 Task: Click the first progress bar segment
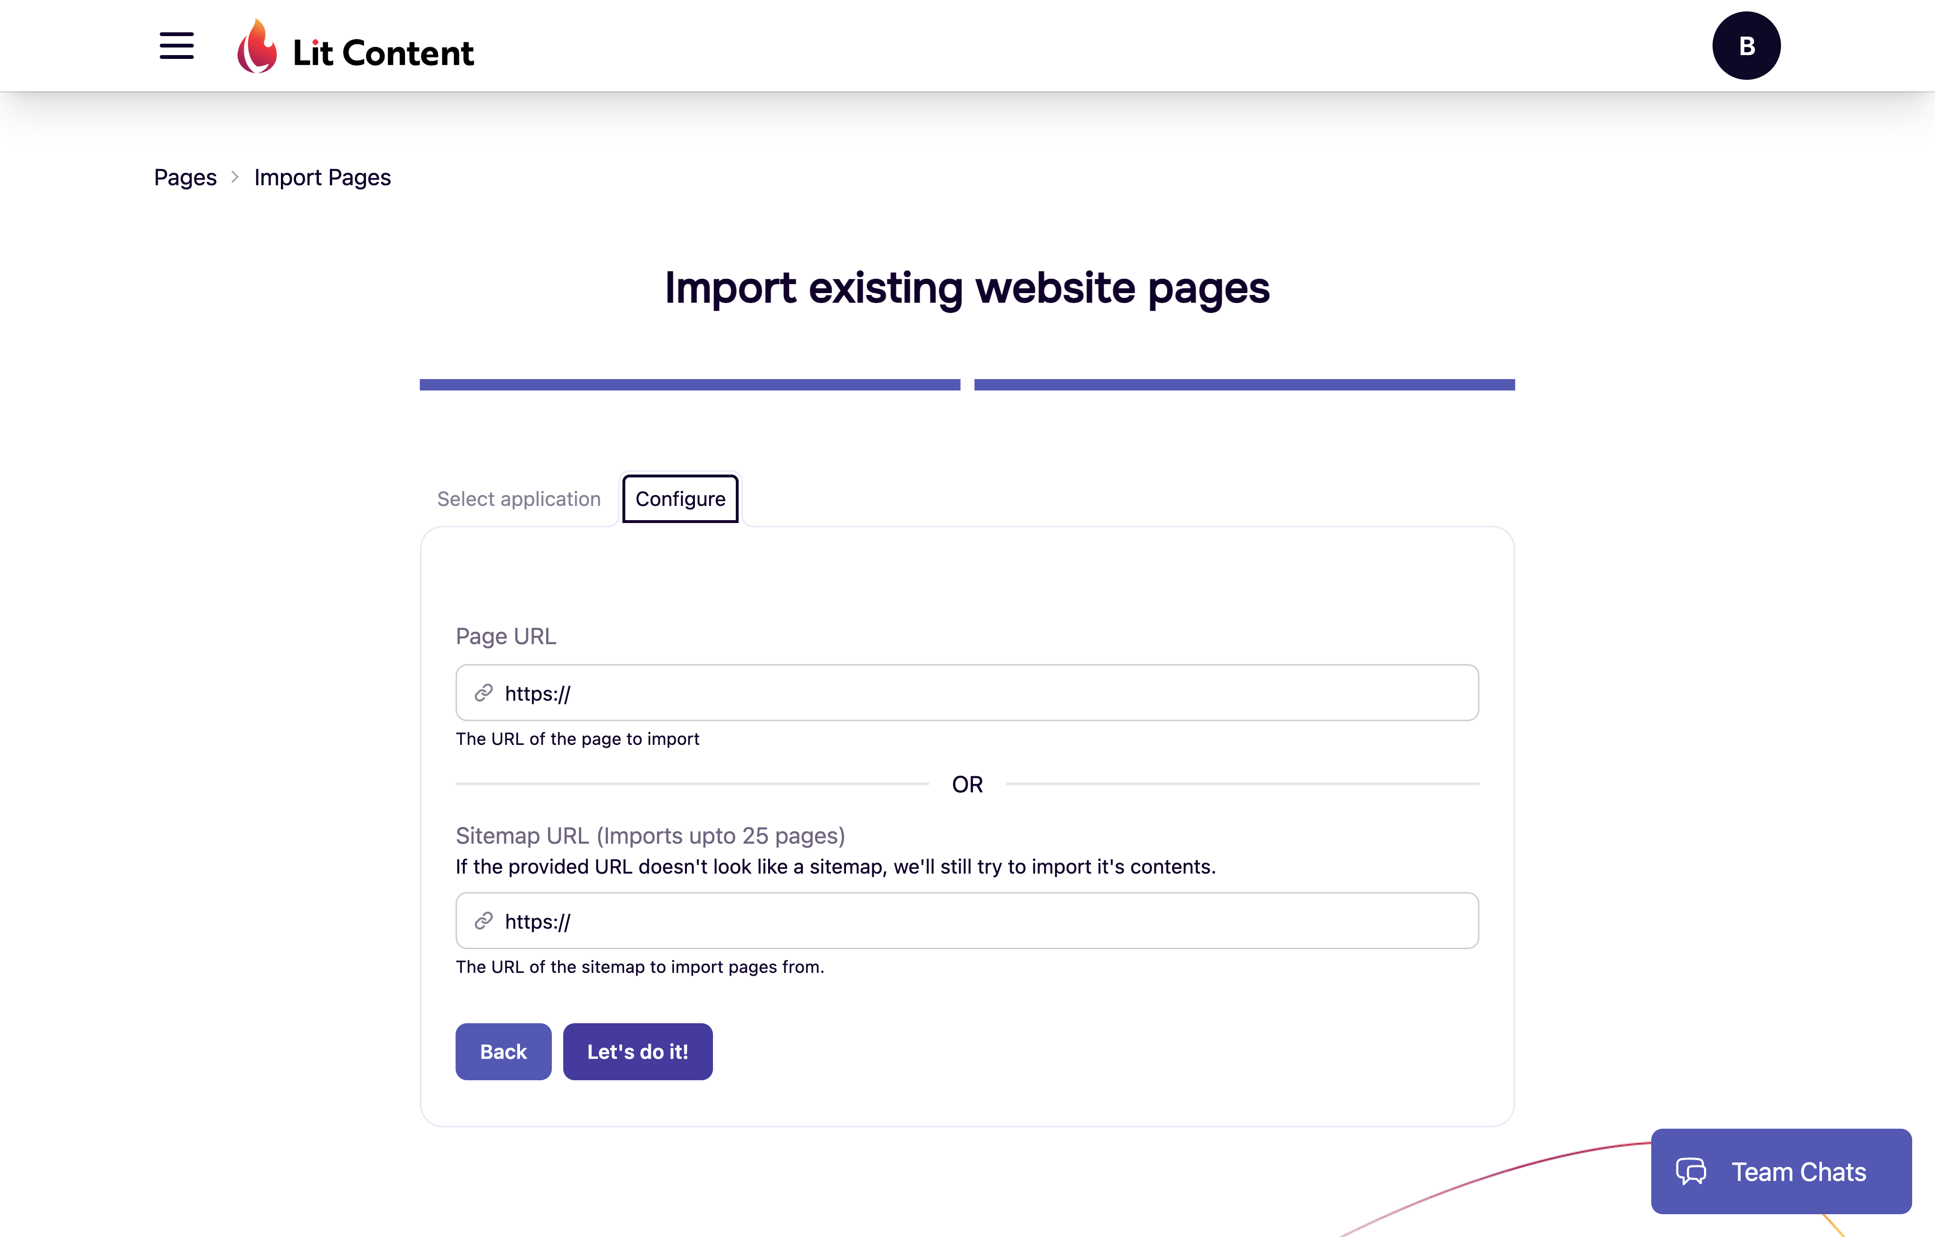tap(689, 384)
